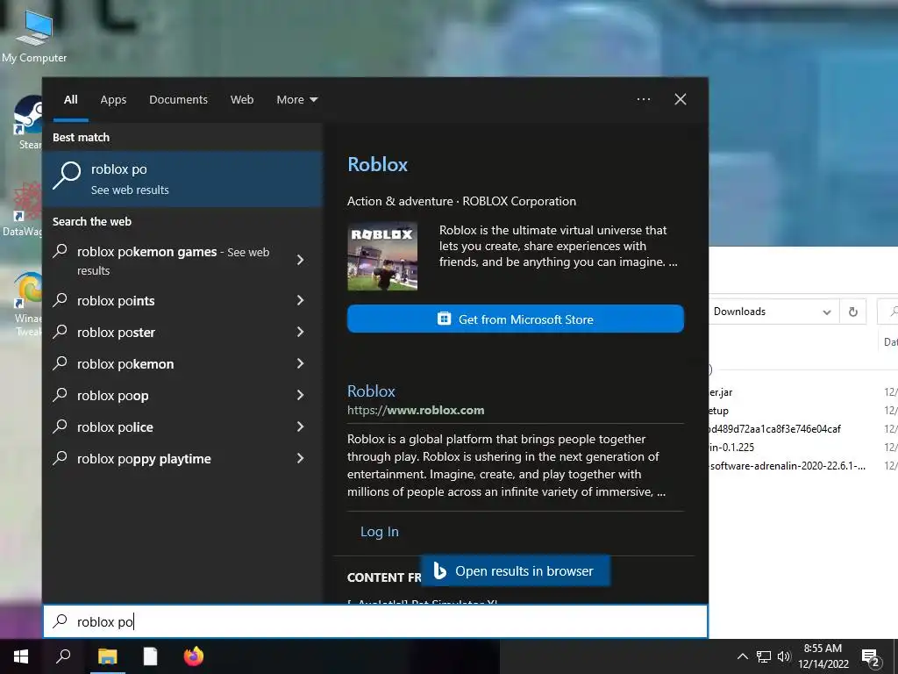Click Open results in browser button
This screenshot has height=674, width=898.
coord(516,570)
